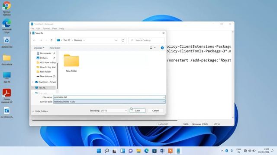The image size is (277, 155).
Task: Open Chat from taskbar
Action: point(131,151)
